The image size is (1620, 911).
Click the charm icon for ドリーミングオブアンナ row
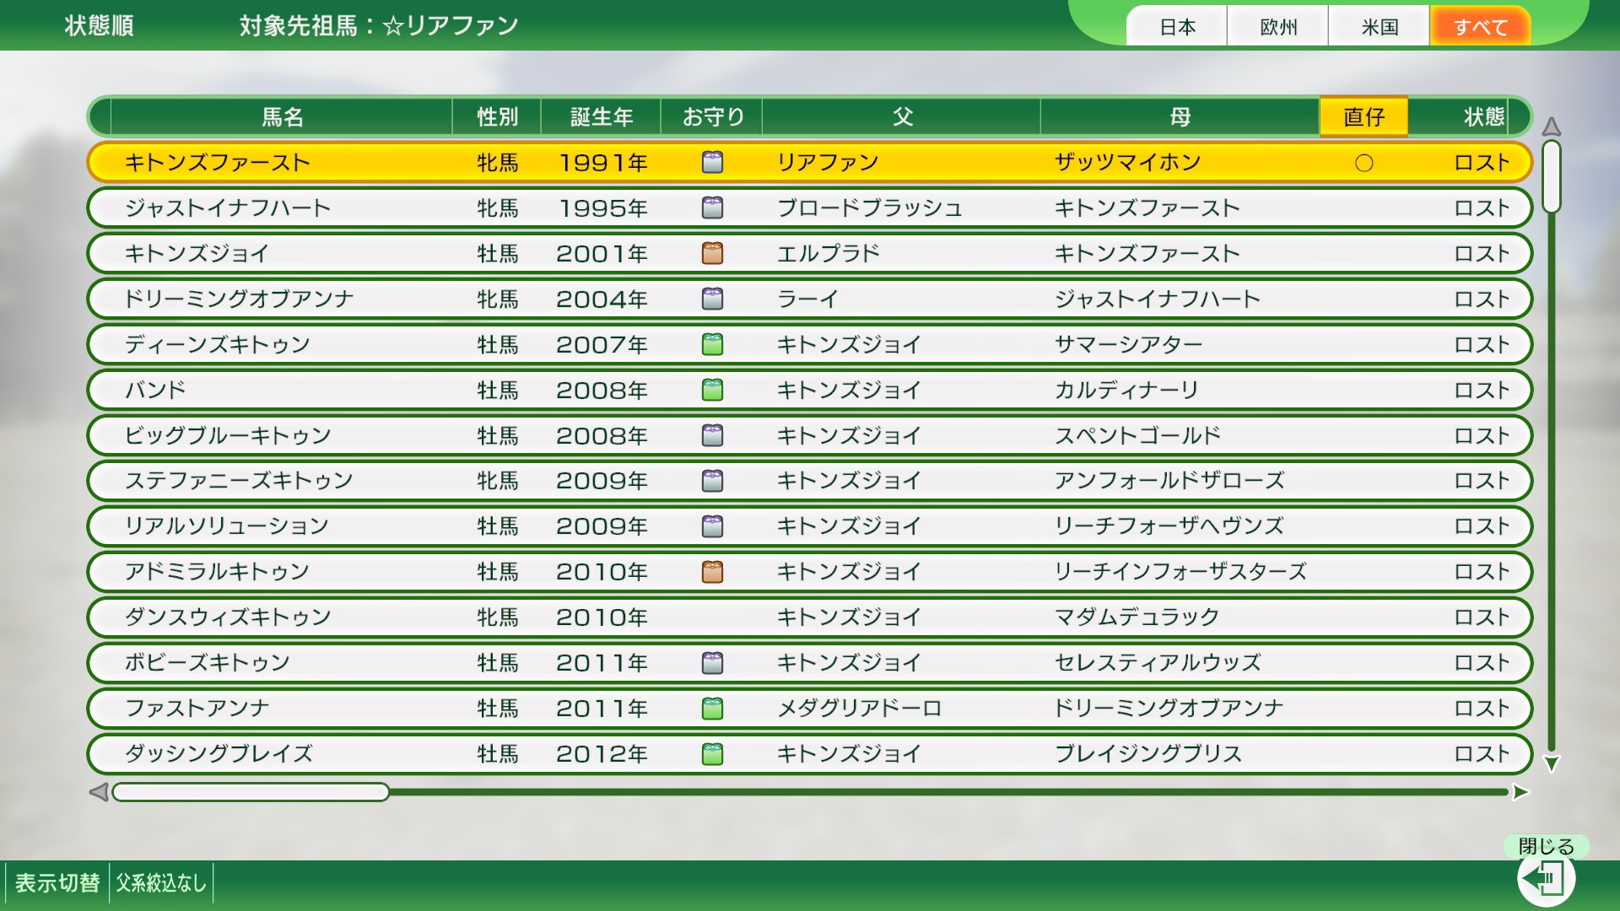(712, 299)
